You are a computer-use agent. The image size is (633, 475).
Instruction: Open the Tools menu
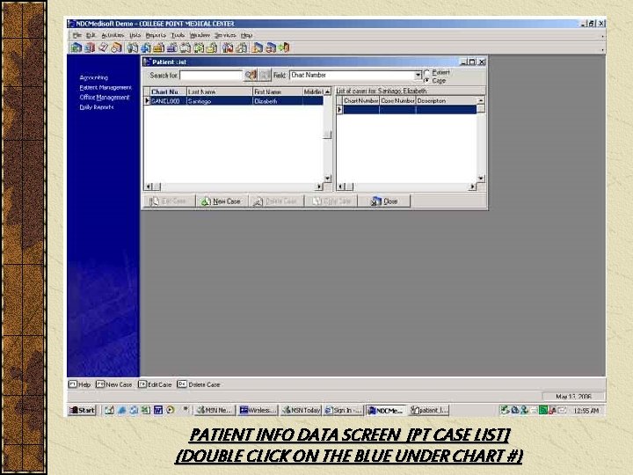(178, 35)
